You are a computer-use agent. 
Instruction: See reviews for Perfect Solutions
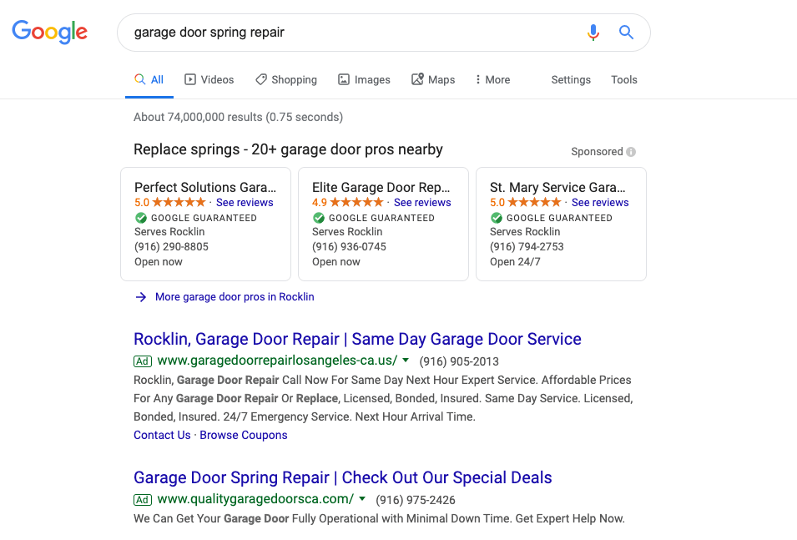coord(245,202)
